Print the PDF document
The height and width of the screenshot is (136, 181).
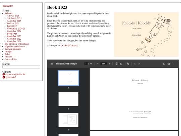[x=169, y=64]
